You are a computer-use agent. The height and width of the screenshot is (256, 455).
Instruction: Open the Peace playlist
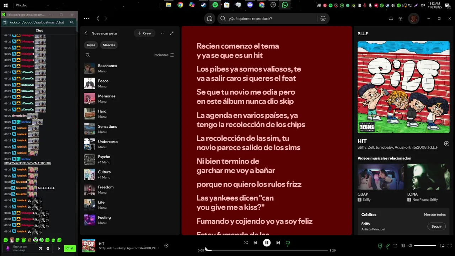pyautogui.click(x=130, y=84)
